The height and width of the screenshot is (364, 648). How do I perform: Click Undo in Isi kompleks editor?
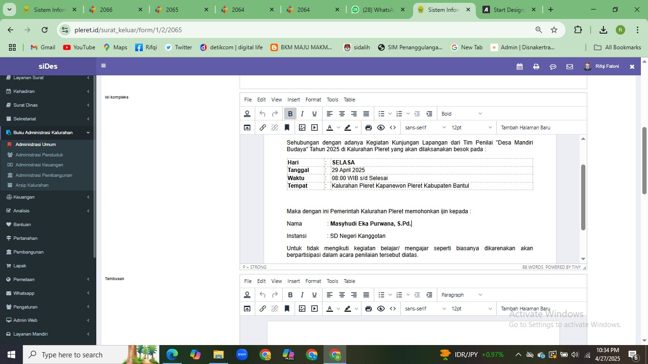[x=263, y=114]
